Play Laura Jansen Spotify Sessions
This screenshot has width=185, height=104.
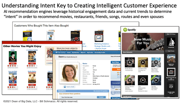click(x=130, y=80)
